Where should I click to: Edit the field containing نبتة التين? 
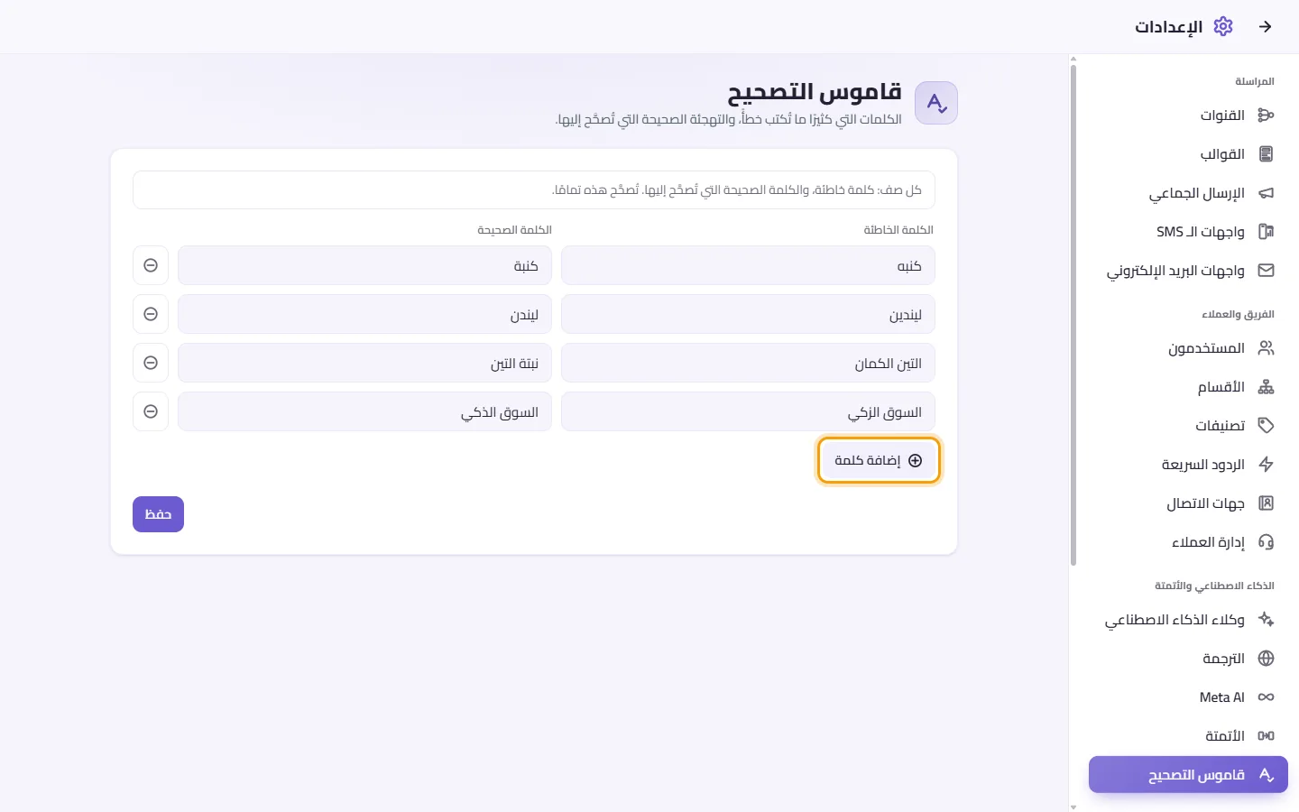coord(364,363)
